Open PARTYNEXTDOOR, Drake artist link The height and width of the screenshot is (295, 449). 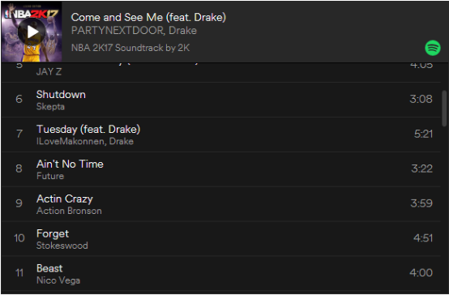pyautogui.click(x=134, y=31)
